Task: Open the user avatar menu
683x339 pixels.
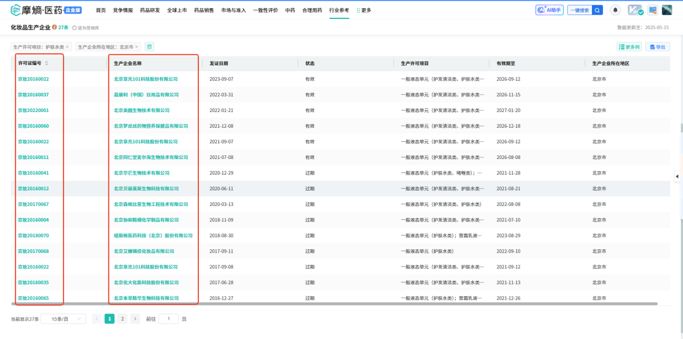Action: (x=667, y=10)
